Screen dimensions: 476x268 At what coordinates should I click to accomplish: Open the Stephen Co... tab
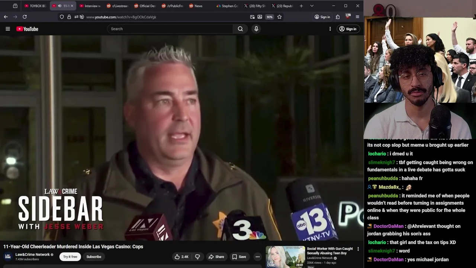pyautogui.click(x=227, y=6)
